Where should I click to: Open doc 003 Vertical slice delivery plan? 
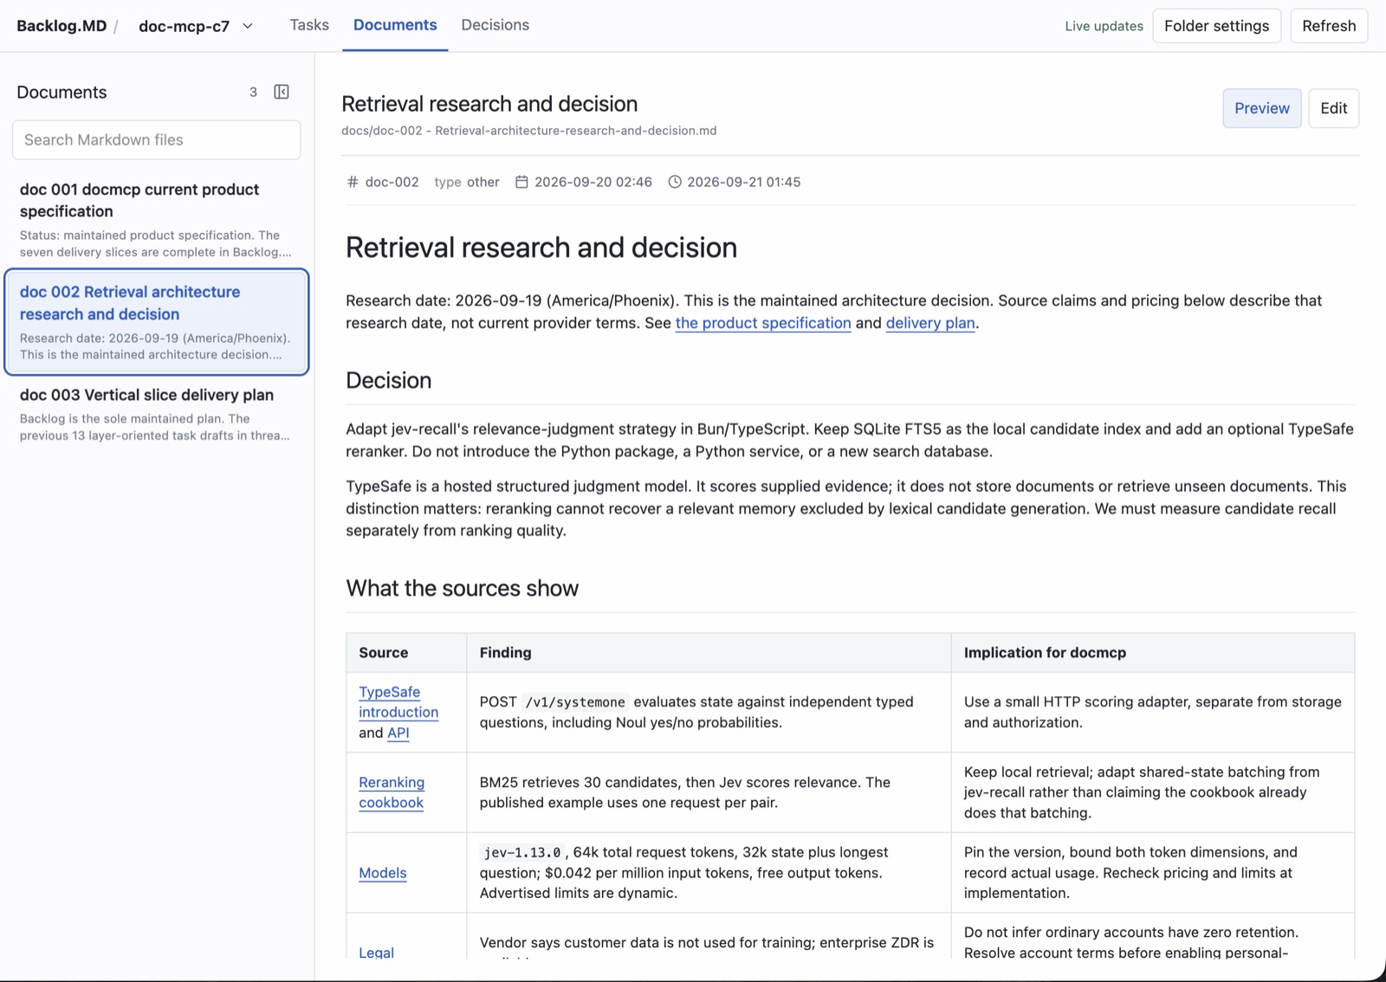point(157,414)
